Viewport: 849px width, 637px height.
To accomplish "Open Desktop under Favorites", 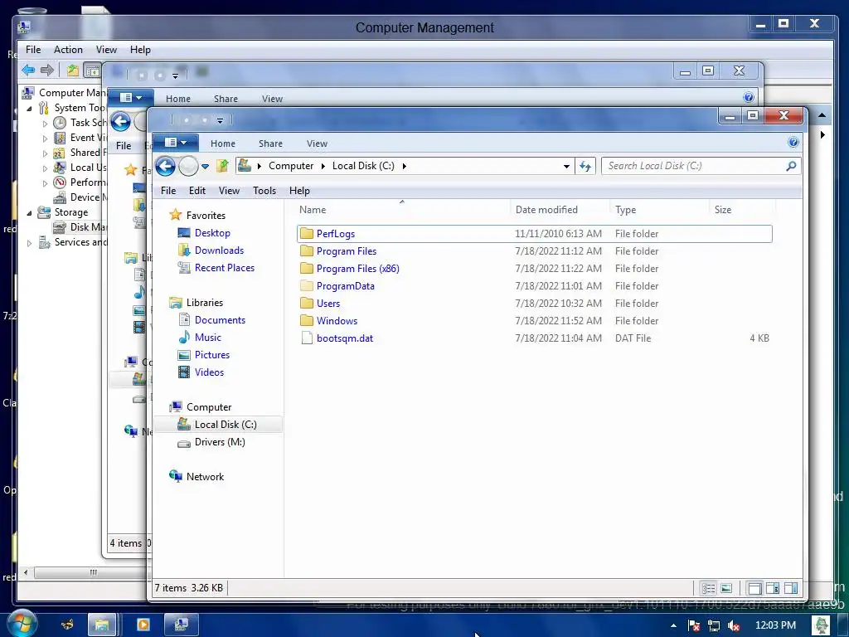I will click(x=212, y=233).
